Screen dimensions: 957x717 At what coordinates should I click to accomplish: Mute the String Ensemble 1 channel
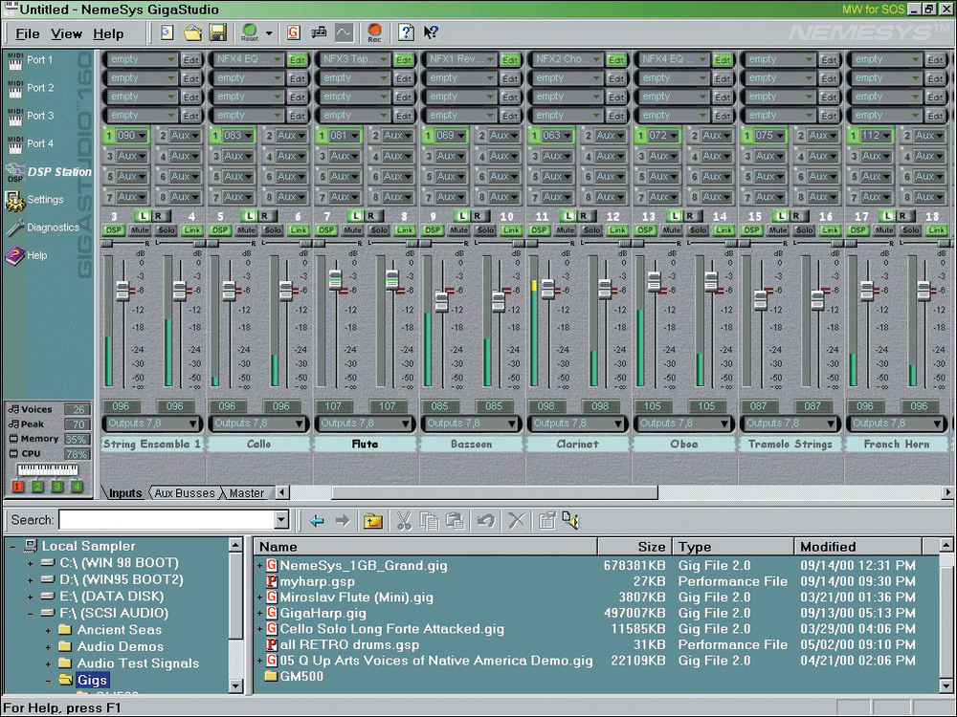pos(141,230)
